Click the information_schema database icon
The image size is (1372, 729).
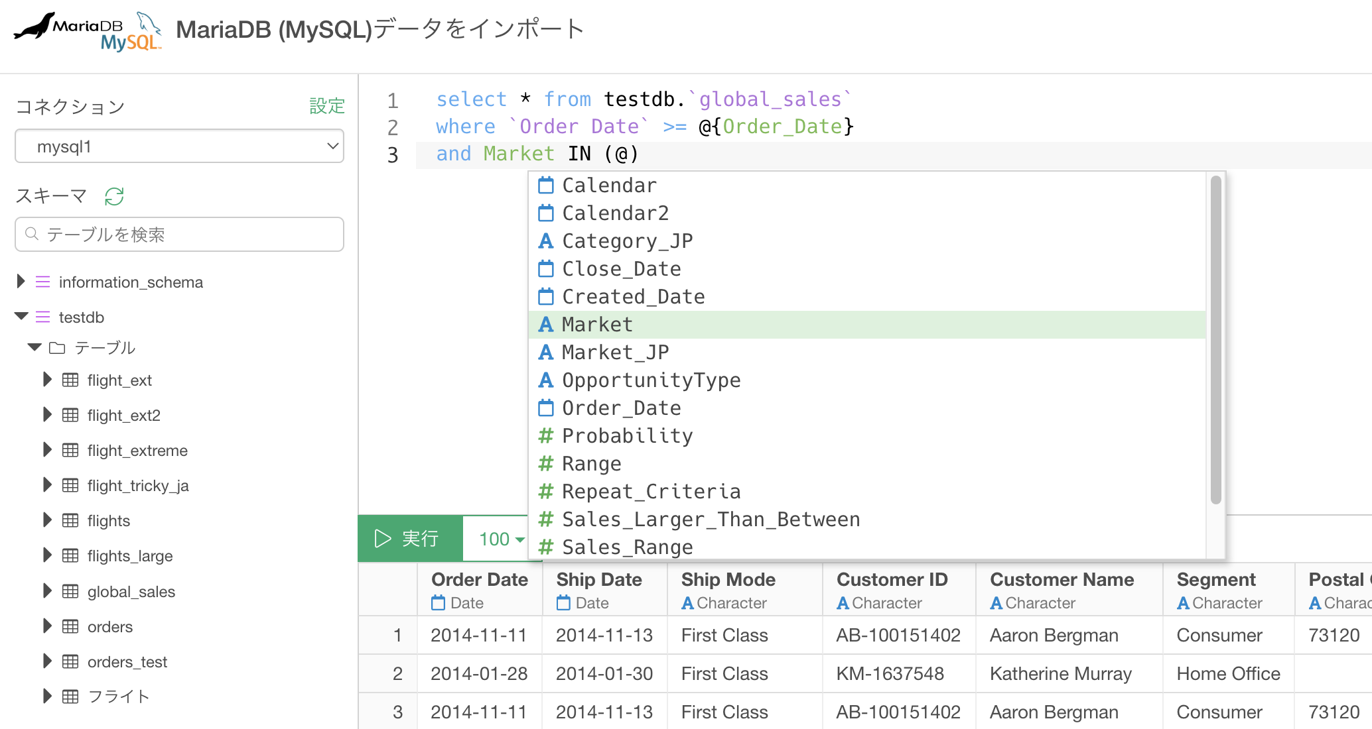point(42,282)
